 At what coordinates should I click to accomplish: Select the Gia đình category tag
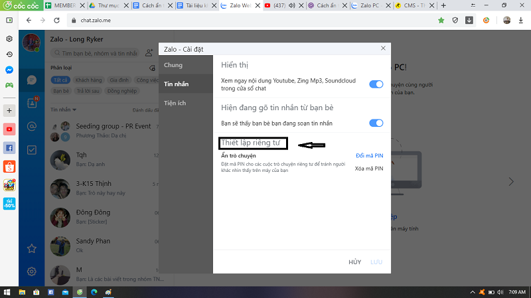click(119, 80)
